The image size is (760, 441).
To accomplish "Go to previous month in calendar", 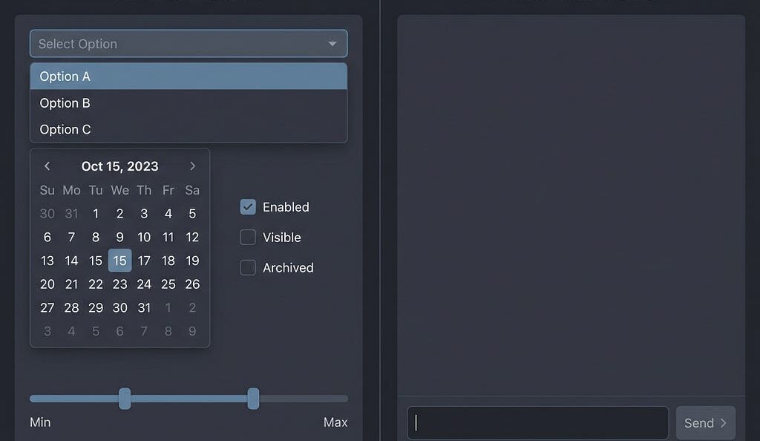I will point(47,166).
